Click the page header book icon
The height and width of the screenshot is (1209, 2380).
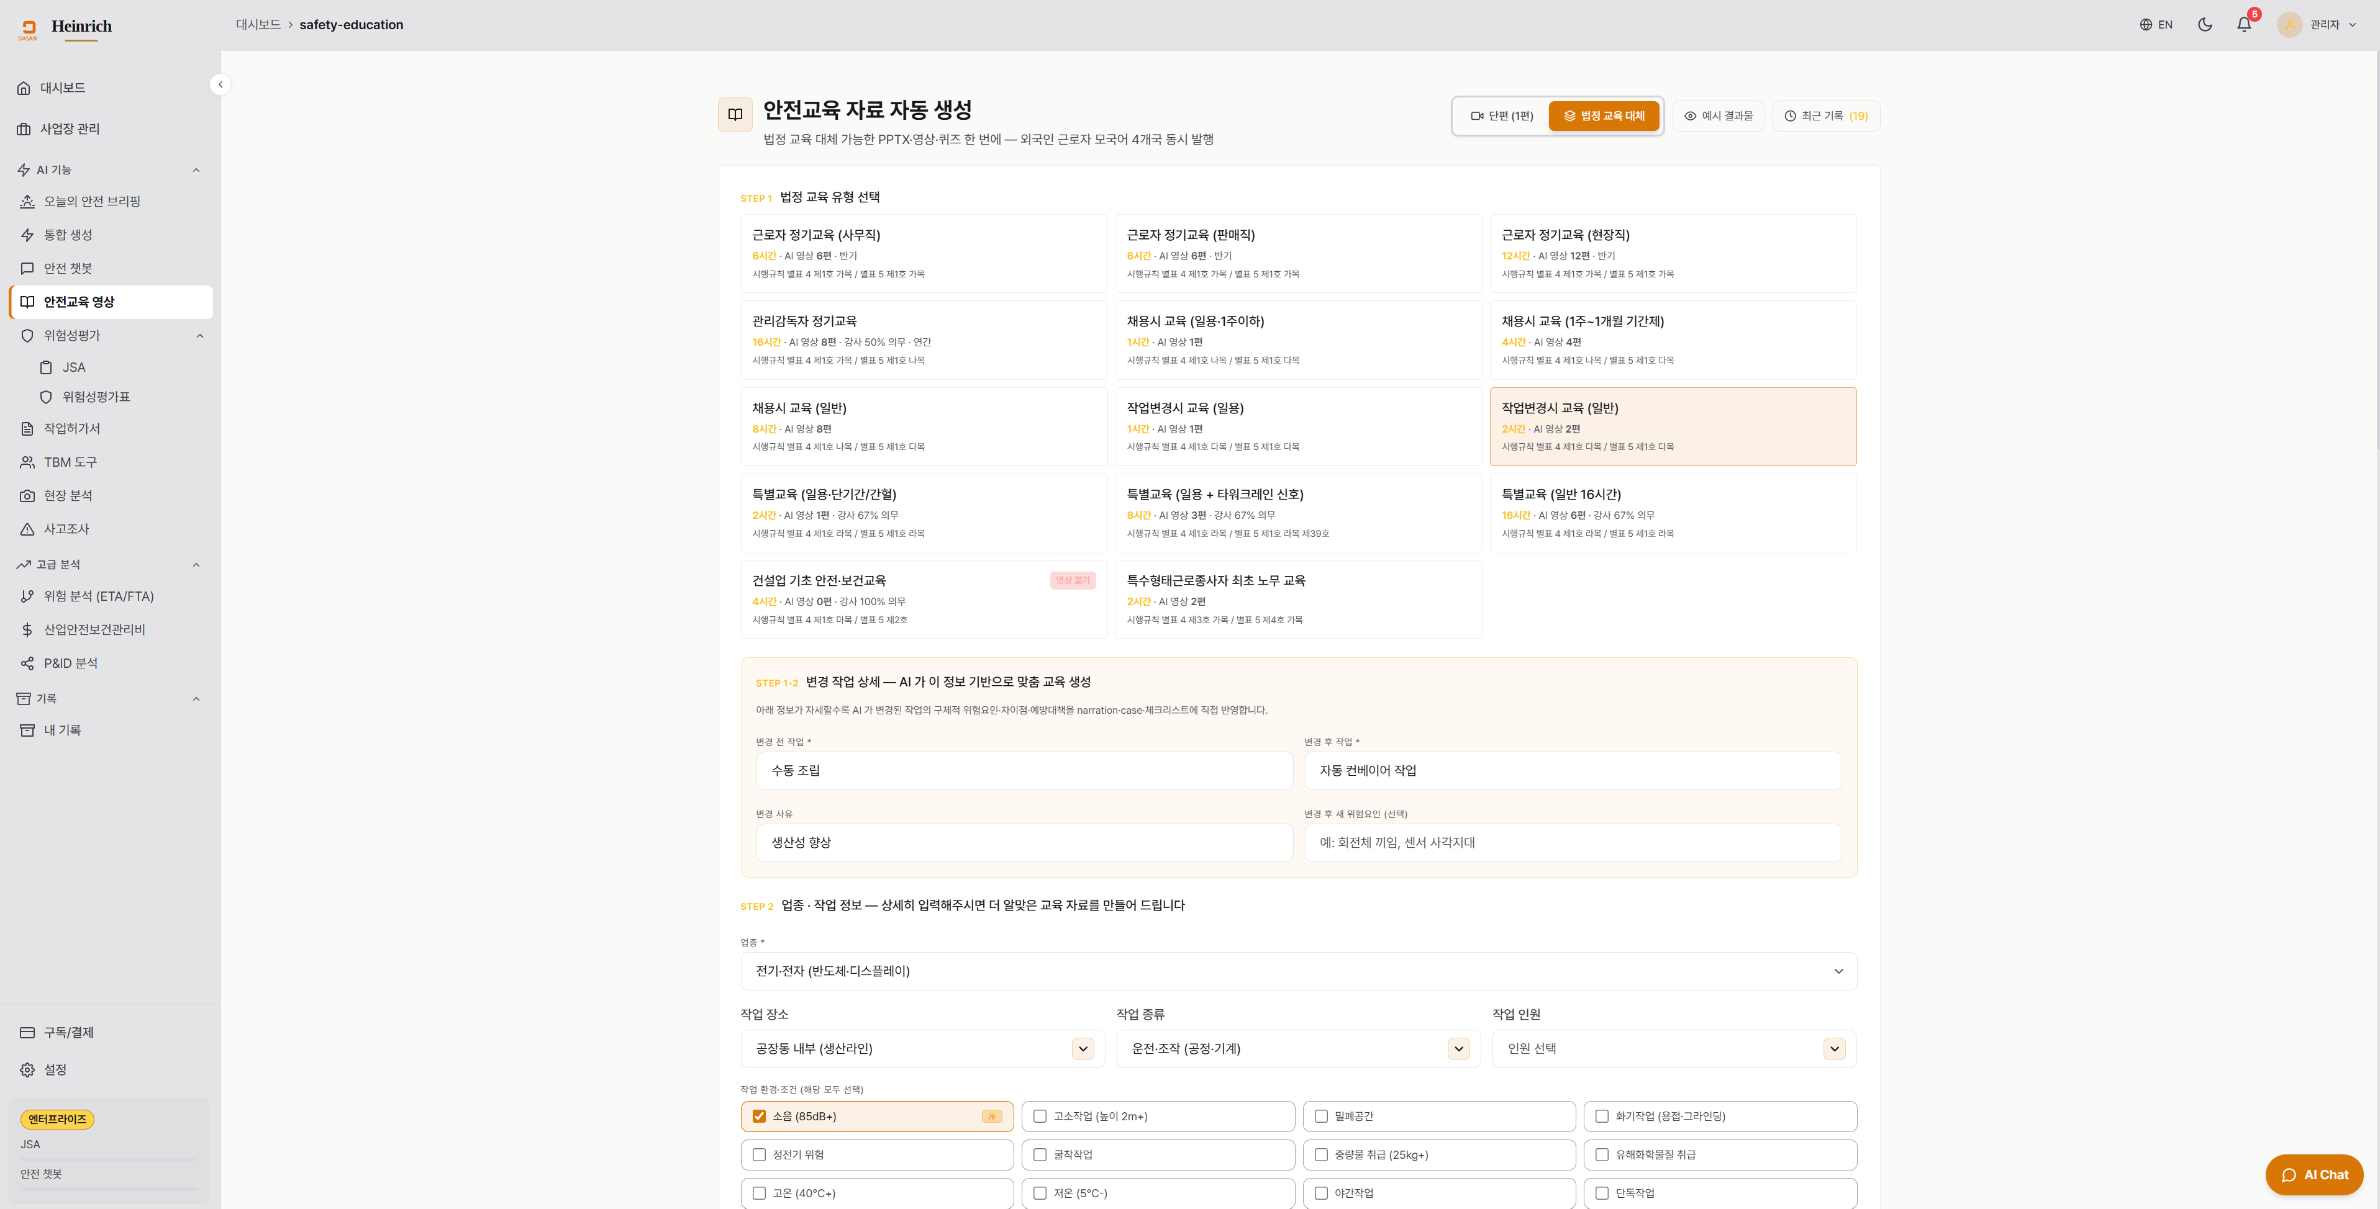pos(735,115)
